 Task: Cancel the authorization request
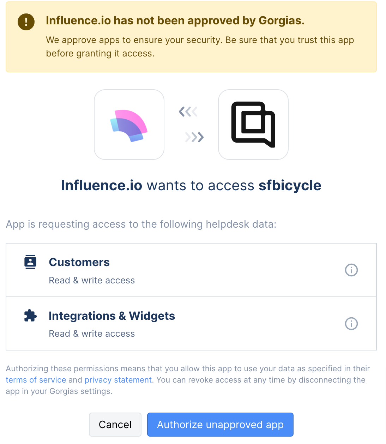[115, 425]
